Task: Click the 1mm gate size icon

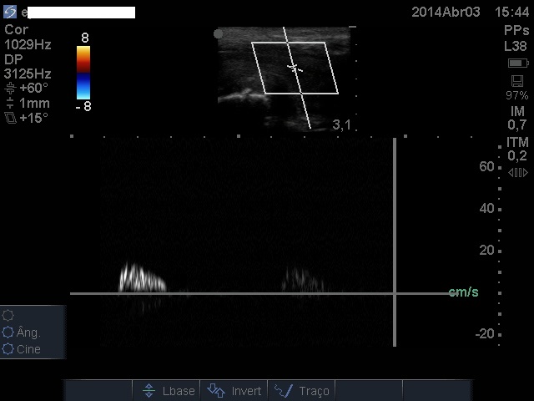Action: click(10, 104)
